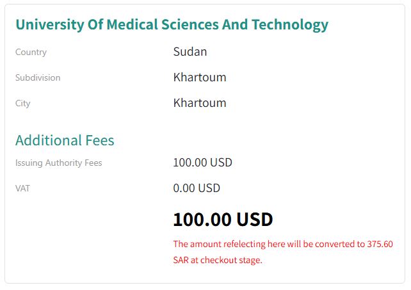This screenshot has width=411, height=290.
Task: Click the City field label
Action: tap(23, 103)
